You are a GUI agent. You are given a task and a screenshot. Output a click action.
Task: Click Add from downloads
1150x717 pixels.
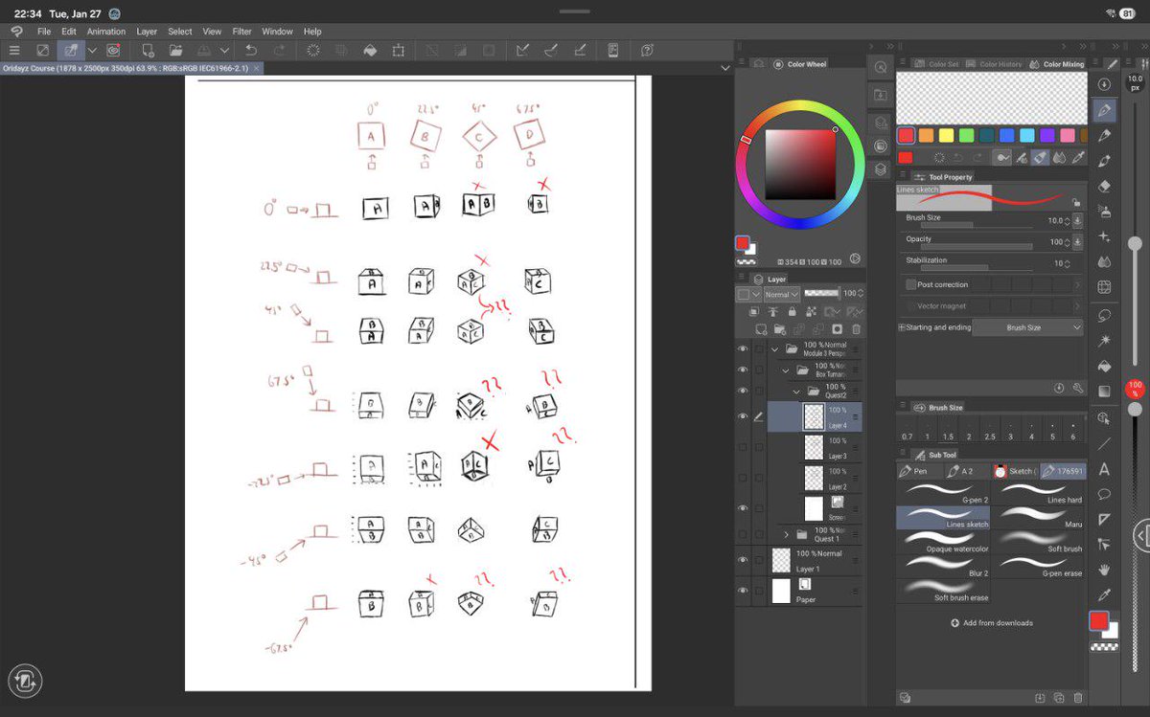click(992, 623)
